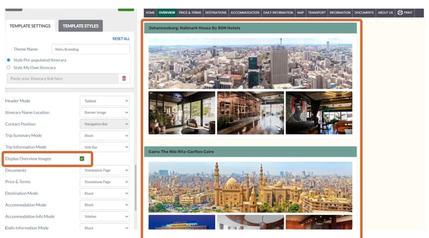
Task: Open Daily Information Mode dropdown
Action: coord(104,227)
